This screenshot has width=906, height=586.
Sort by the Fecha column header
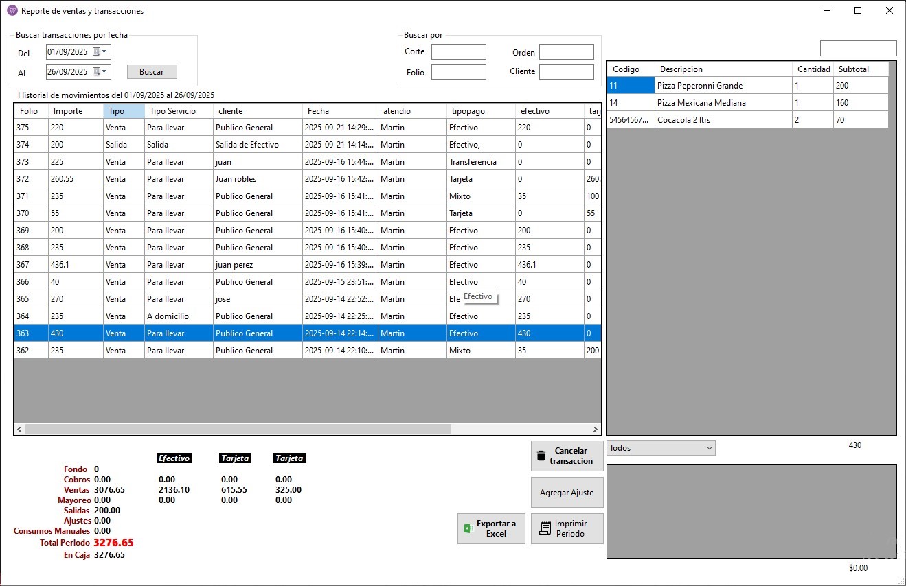[x=339, y=111]
